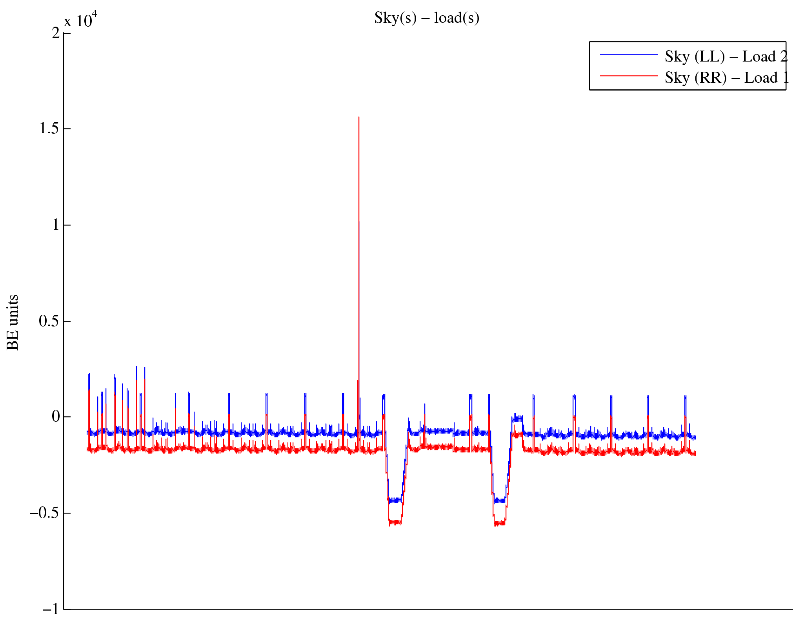Select the 'Sky (RR) – Load 1' legend entry
This screenshot has width=804, height=624.
tap(727, 78)
